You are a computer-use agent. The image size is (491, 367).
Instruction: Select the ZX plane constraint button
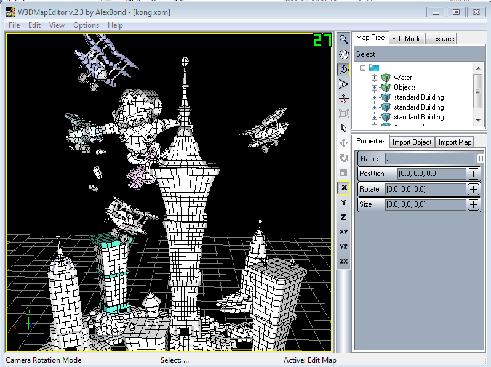click(344, 261)
